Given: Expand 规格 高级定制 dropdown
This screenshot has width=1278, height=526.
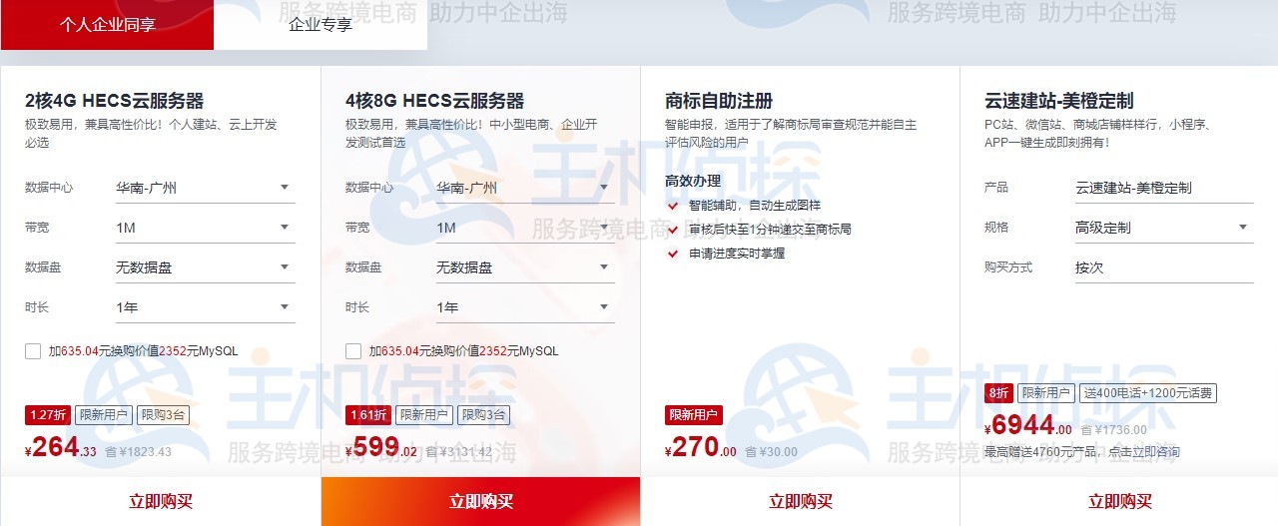Looking at the screenshot, I should pyautogui.click(x=1163, y=228).
